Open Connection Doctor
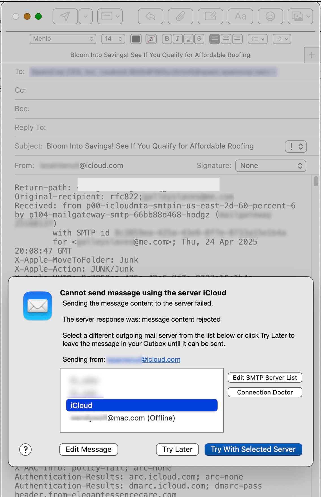Image resolution: width=321 pixels, height=497 pixels. (265, 392)
